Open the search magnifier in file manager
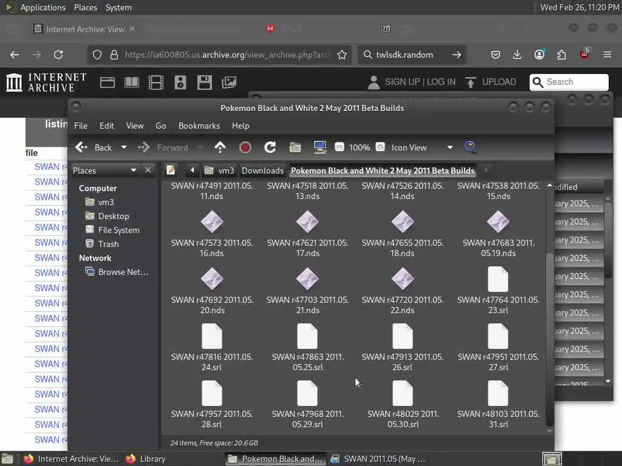Screen dimensions: 622x466 coord(470,147)
